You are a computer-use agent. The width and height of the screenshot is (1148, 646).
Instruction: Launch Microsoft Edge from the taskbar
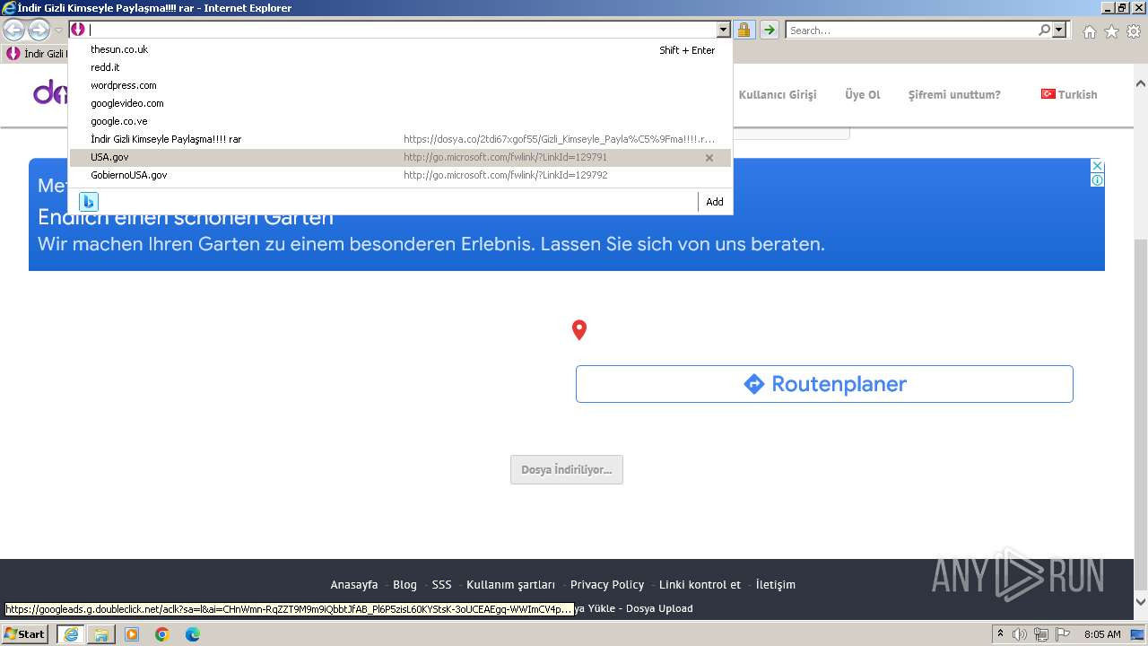(193, 634)
